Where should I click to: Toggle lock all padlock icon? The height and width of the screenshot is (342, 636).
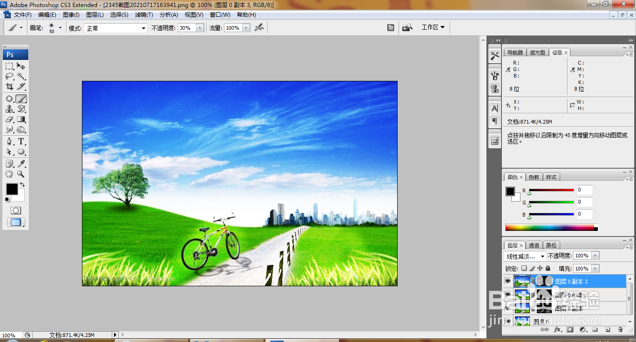coord(548,268)
